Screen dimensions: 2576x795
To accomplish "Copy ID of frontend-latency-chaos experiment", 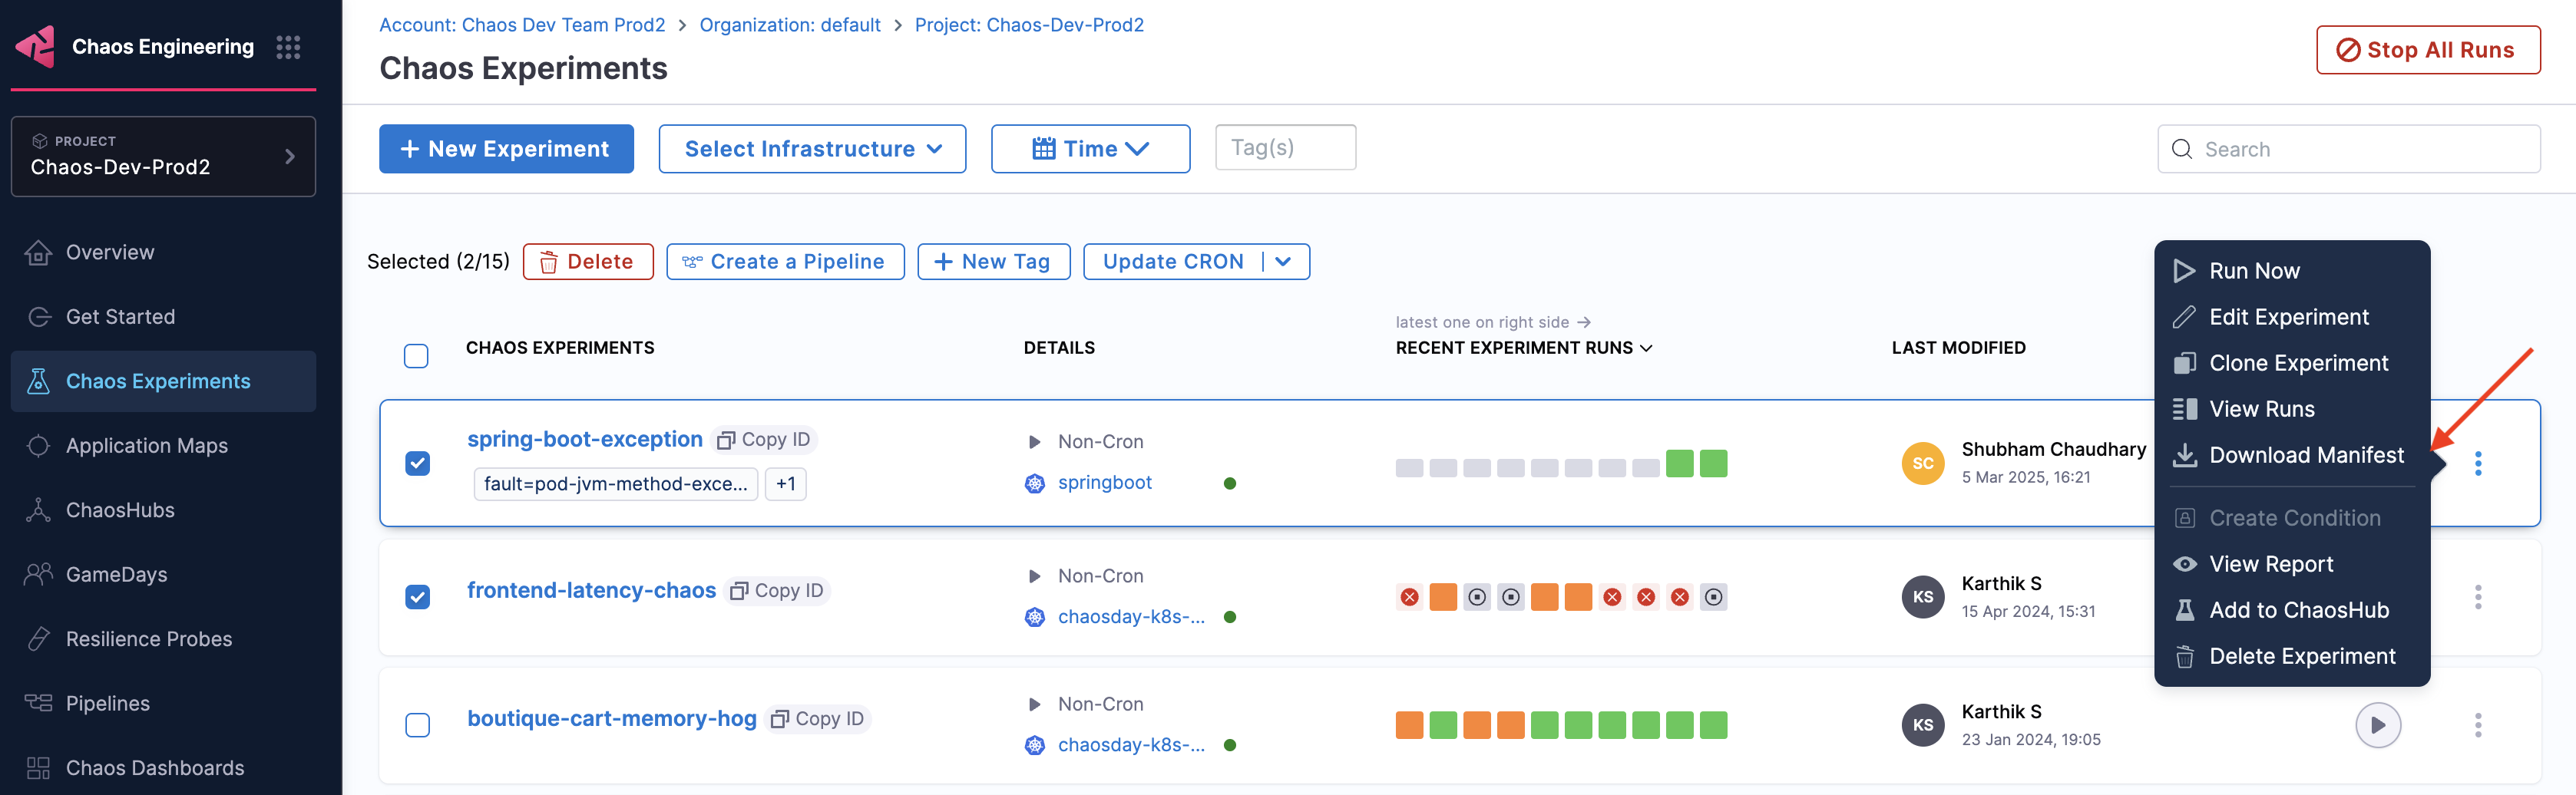I will [778, 591].
